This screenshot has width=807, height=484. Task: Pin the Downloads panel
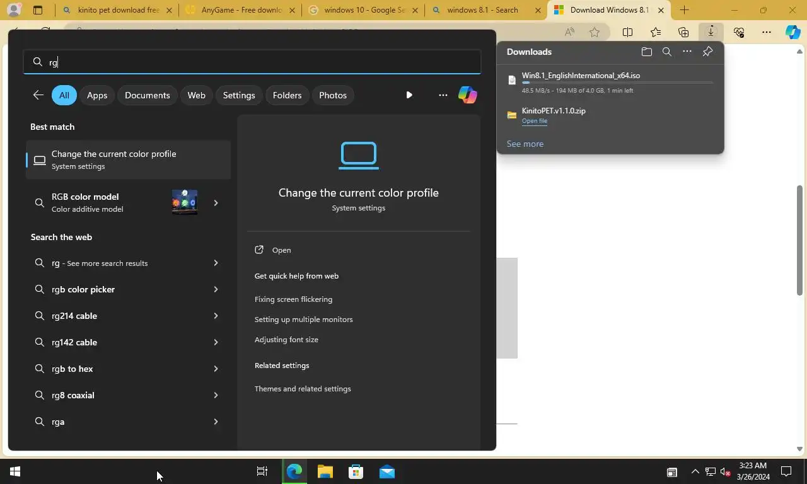(707, 52)
